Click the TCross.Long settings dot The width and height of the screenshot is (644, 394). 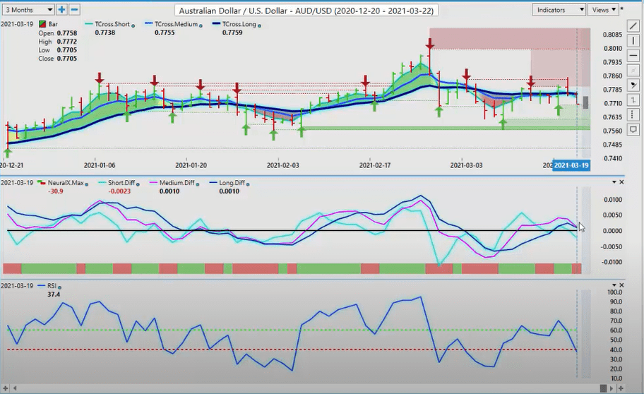[259, 25]
